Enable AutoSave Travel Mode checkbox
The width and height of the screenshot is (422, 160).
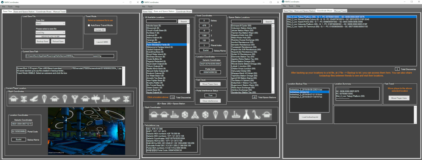[89, 25]
